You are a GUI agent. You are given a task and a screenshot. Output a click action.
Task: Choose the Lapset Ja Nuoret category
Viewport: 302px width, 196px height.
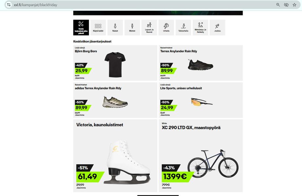149,28
